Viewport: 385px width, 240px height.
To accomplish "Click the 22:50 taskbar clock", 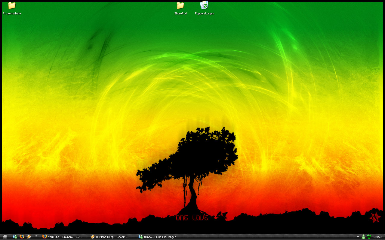I will tap(377, 237).
